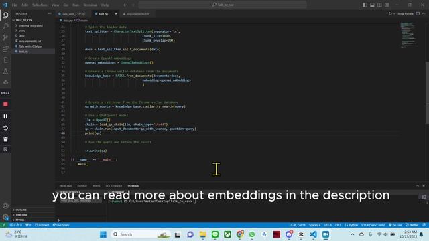Select the Terminal panel tab
Image resolution: width=429 pixels, height=241 pixels.
[x=133, y=186]
